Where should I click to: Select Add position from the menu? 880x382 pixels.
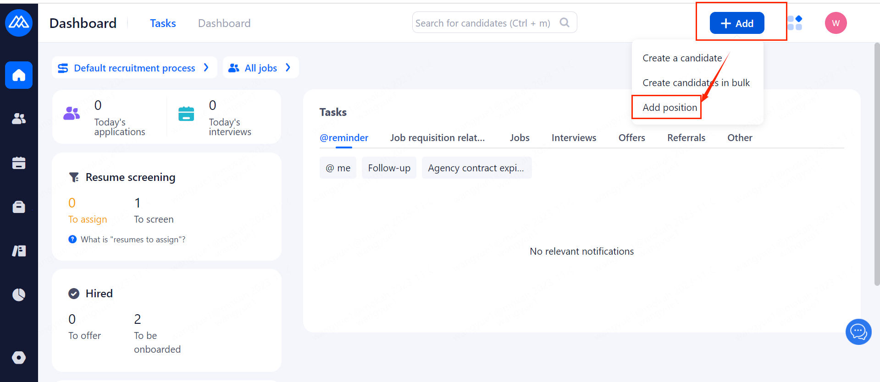pos(670,108)
